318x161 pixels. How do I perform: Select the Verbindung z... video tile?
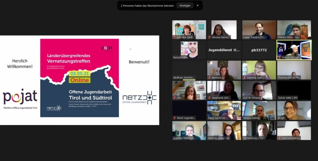(x=259, y=131)
